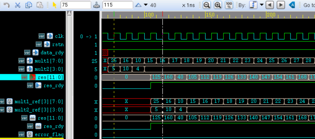Click the baseline marker icon
The height and width of the screenshot is (139, 315).
click(x=97, y=5)
